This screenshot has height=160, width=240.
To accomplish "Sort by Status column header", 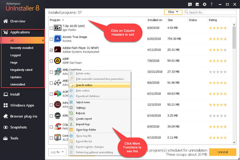I will (x=193, y=20).
